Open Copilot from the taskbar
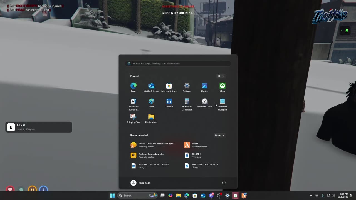 point(170,196)
